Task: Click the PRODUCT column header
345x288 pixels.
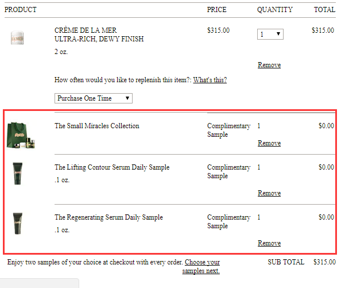Action: (21, 10)
